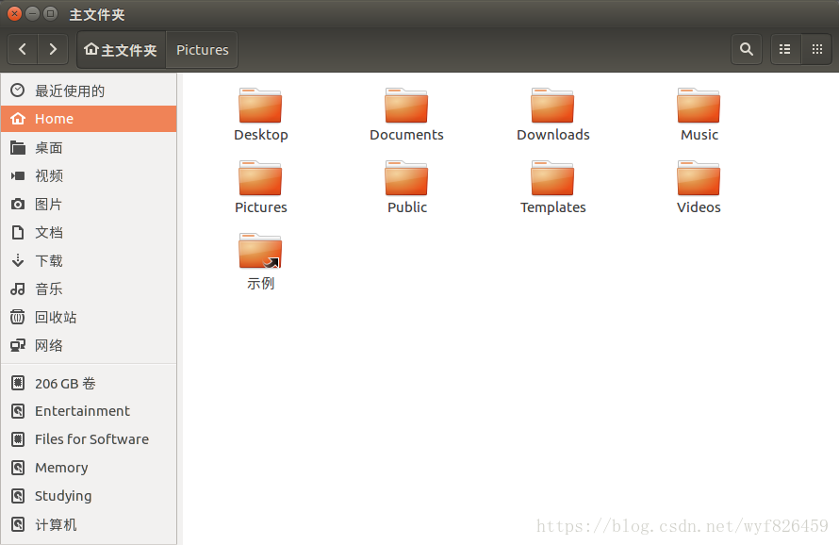
Task: Open the Documents folder icon
Action: coord(406,106)
